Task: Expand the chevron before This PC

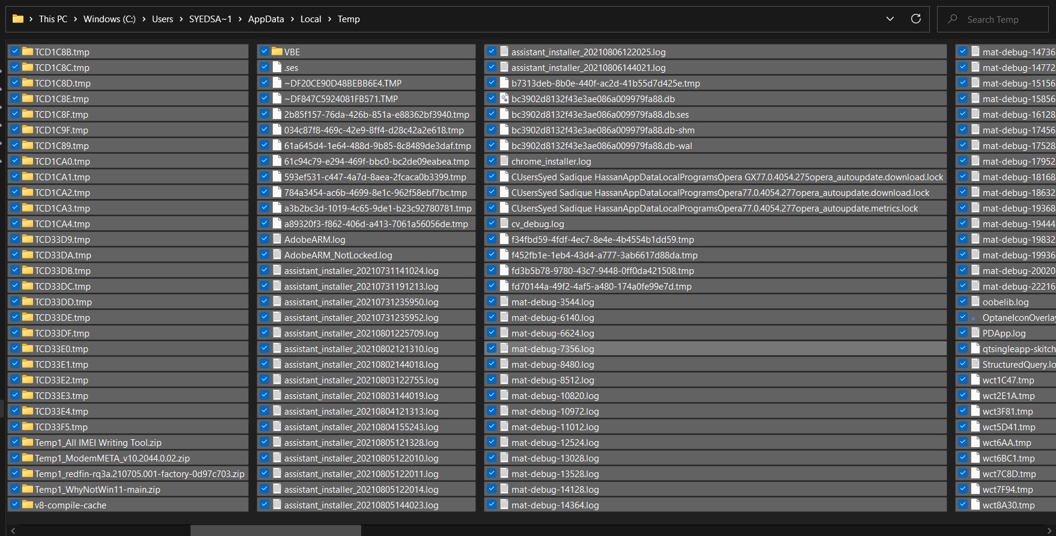Action: click(x=31, y=19)
